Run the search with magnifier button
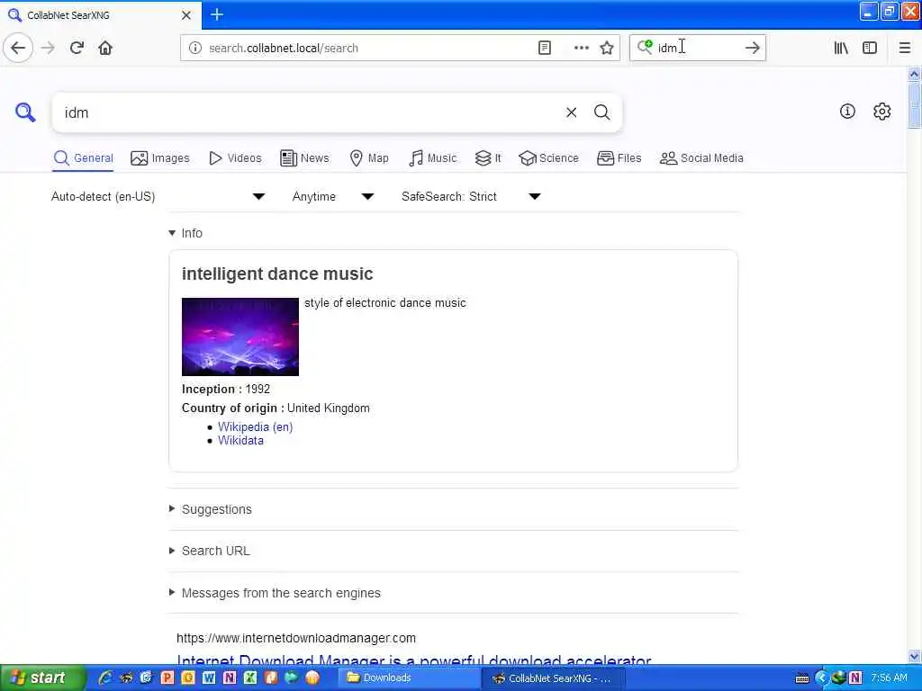 601,112
